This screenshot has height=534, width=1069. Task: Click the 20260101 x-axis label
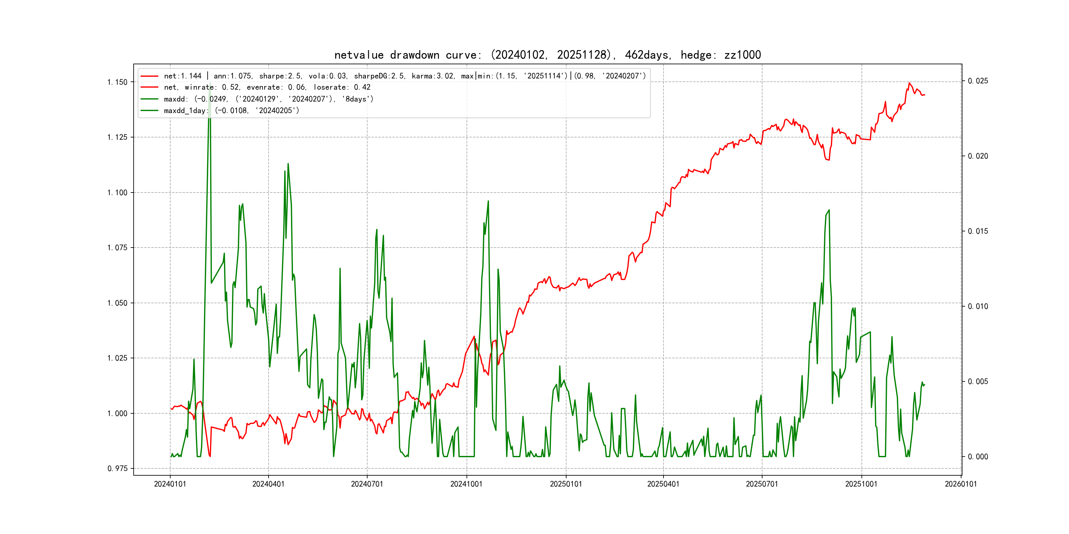tap(961, 484)
